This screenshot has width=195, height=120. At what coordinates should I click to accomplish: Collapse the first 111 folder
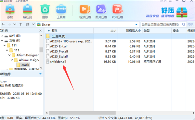click(5, 45)
